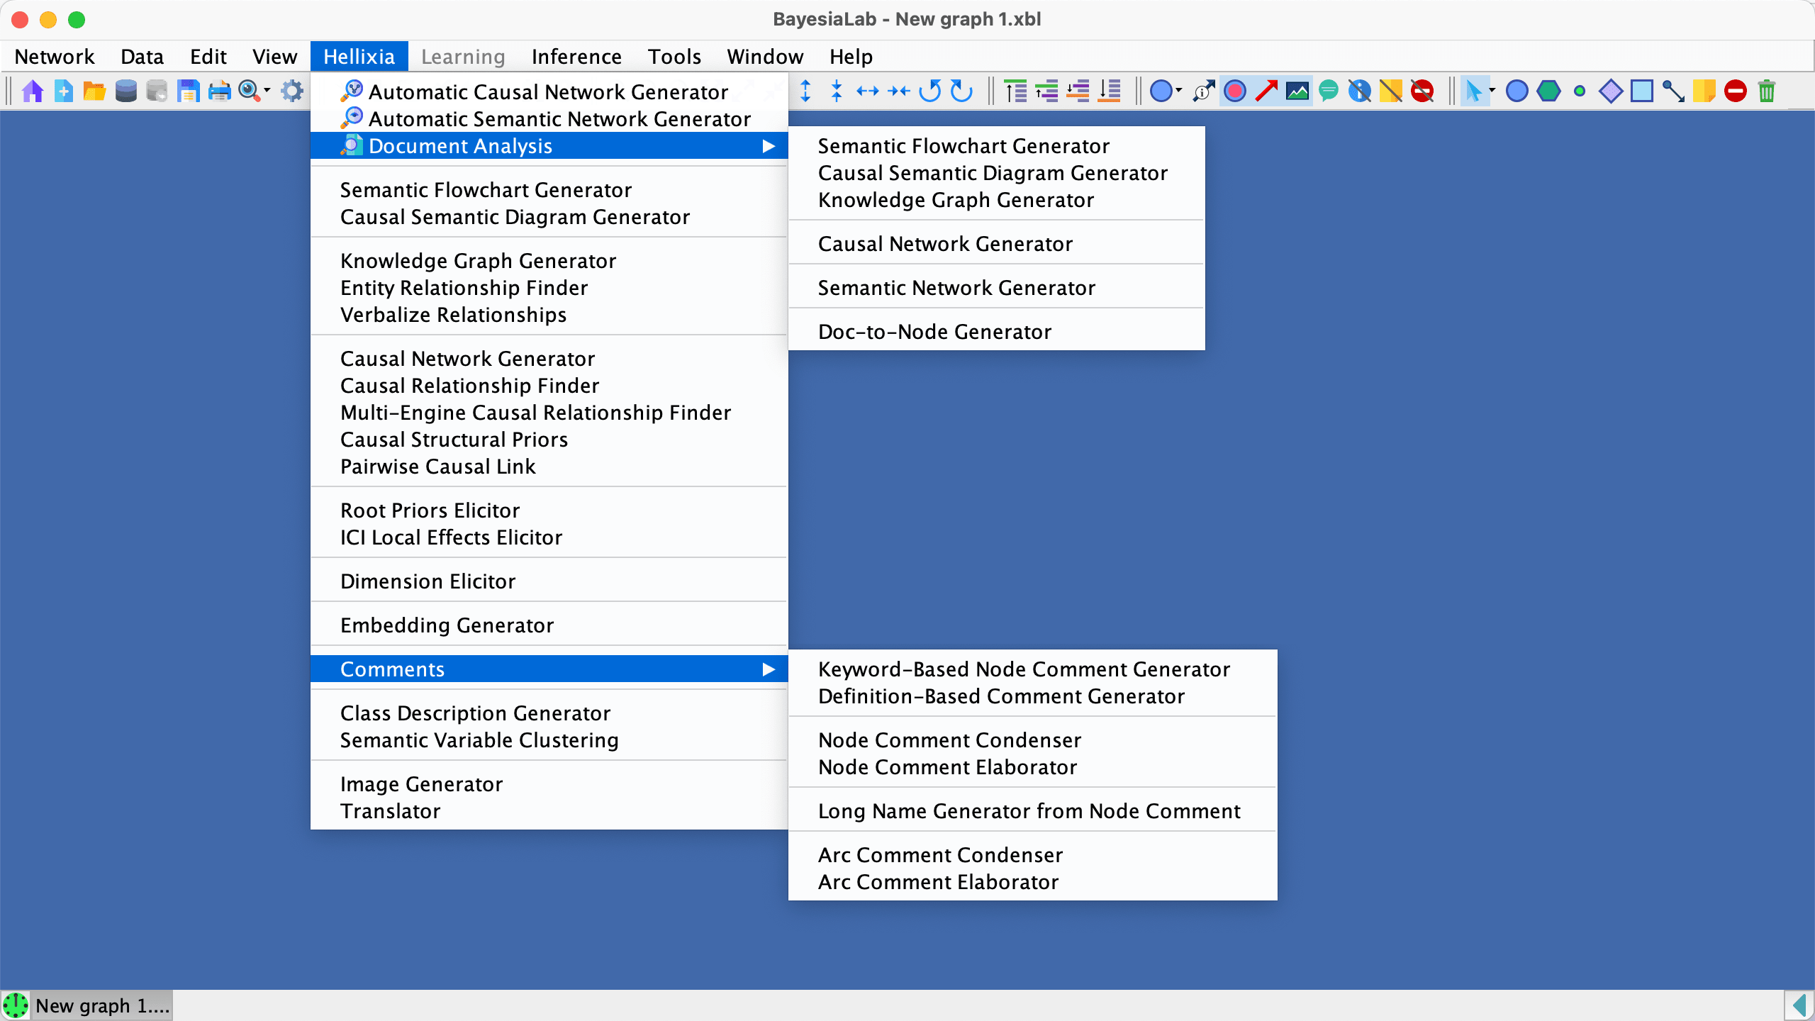Select the blue circle node creation tool
Viewport: 1815px width, 1021px height.
(x=1517, y=91)
